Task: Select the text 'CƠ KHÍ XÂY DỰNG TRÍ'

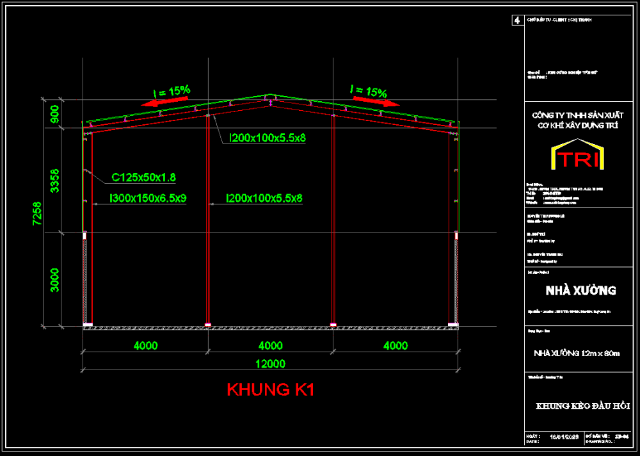Action: coord(577,126)
